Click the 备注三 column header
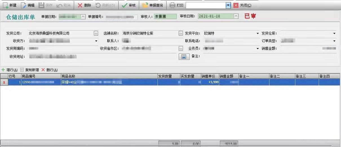This screenshot has height=147, width=341. tap(307, 76)
